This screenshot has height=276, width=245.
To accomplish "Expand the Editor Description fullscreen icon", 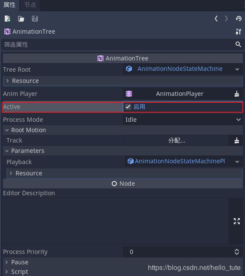I will tap(237, 221).
